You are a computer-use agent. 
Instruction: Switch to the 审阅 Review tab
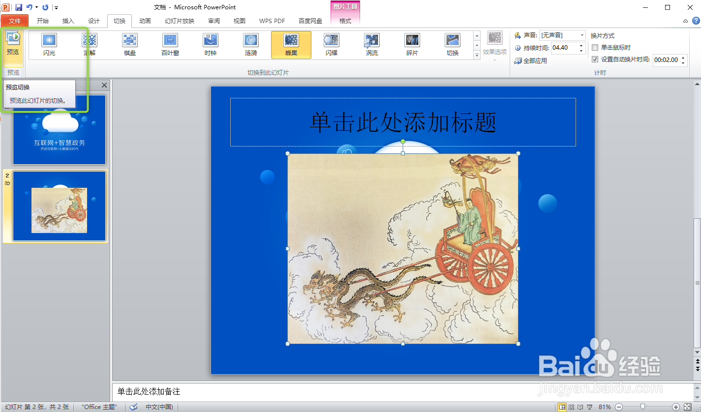click(214, 21)
